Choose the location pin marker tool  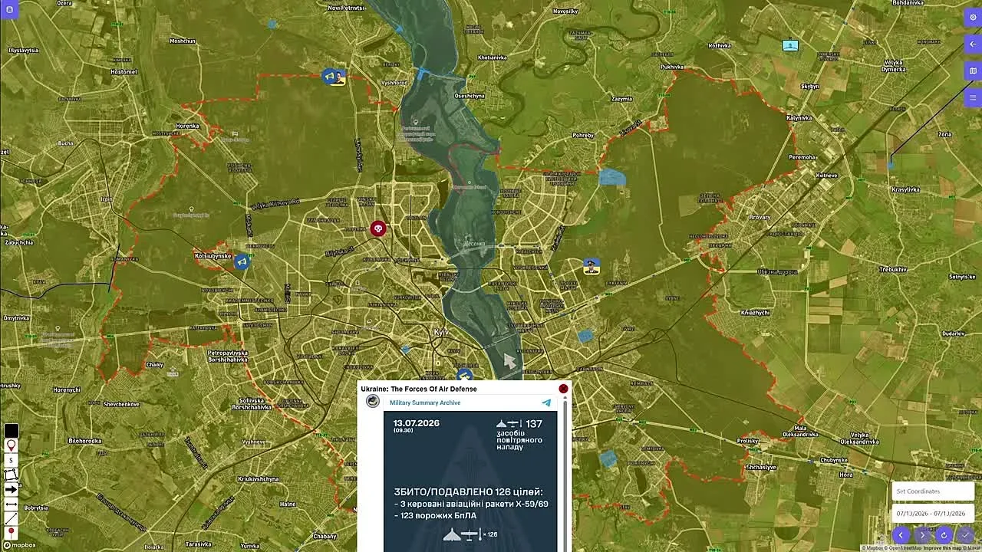click(x=11, y=445)
